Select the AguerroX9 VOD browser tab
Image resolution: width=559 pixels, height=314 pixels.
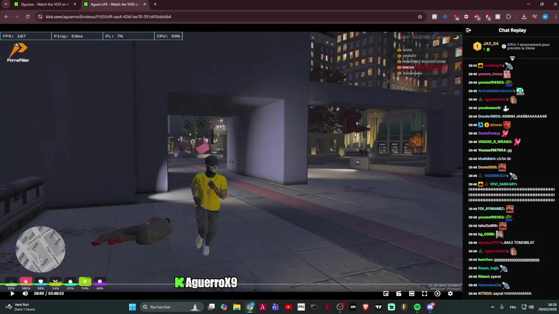tap(115, 4)
